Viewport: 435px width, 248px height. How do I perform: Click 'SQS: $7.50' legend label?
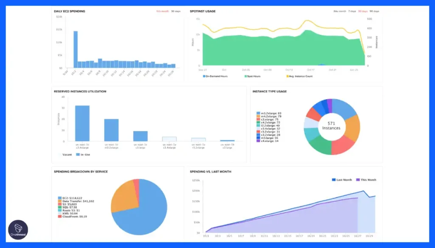(70, 207)
